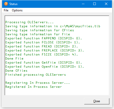
Task: Click the mycfiles.tlb path line
Action: click(x=53, y=26)
